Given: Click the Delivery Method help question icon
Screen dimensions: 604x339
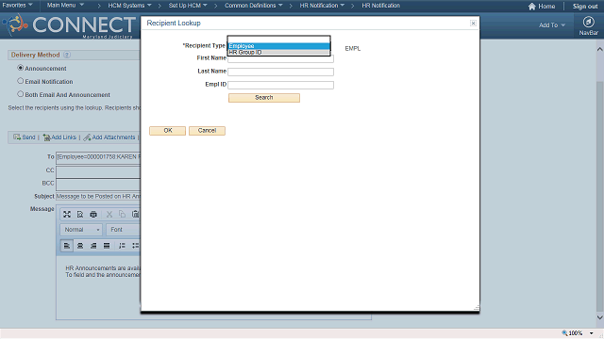Looking at the screenshot, I should pos(67,55).
